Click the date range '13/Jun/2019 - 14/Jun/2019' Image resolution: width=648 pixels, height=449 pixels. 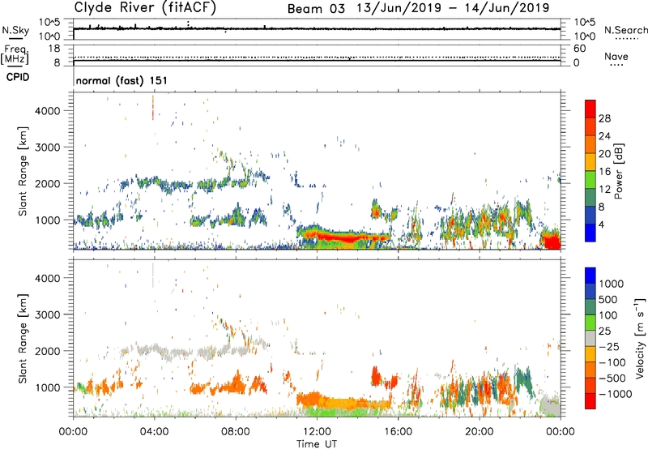pyautogui.click(x=453, y=8)
